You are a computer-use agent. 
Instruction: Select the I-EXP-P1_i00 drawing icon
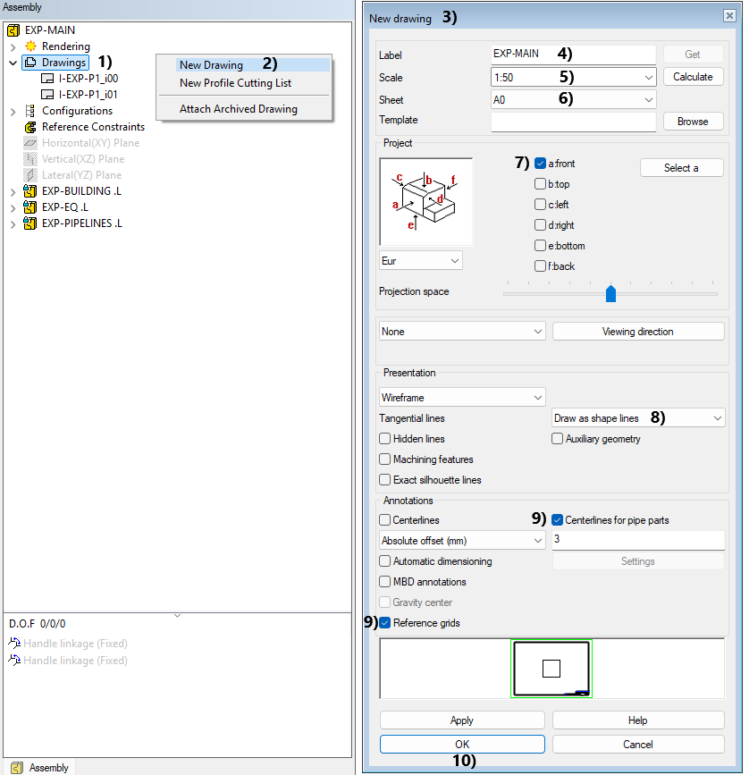pyautogui.click(x=47, y=79)
